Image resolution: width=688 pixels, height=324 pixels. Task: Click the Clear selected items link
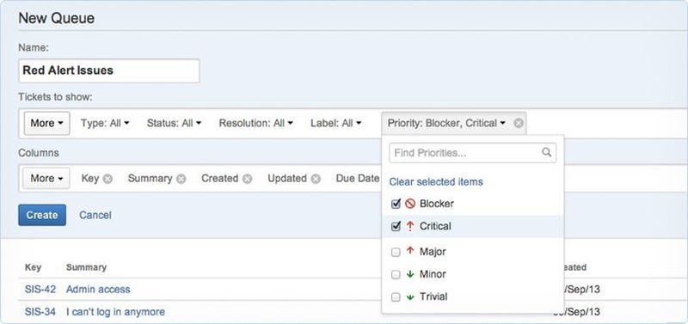436,181
